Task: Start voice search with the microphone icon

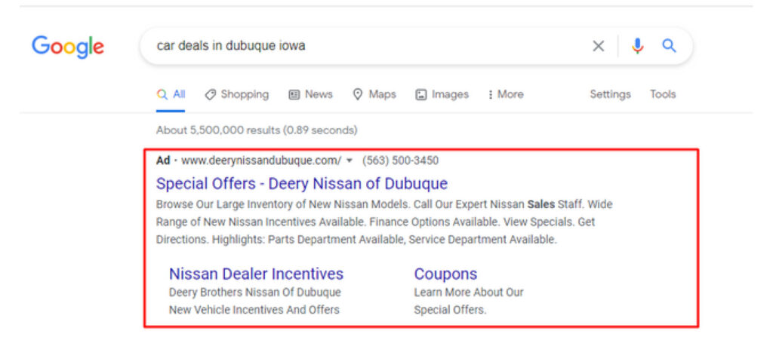Action: pos(637,46)
